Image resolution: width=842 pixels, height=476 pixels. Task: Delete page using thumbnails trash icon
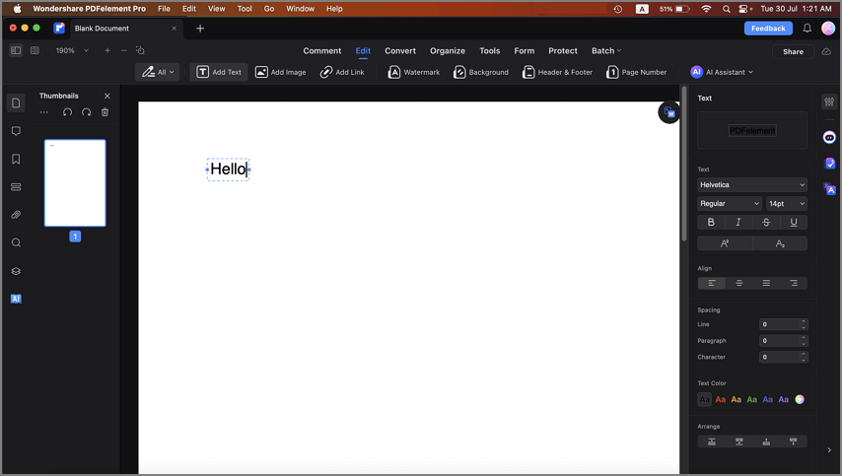click(x=105, y=112)
